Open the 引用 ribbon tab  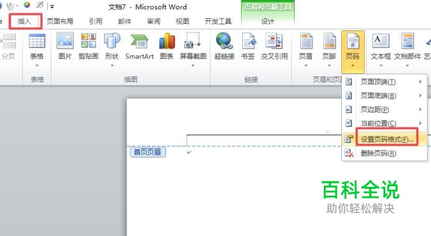click(x=96, y=21)
